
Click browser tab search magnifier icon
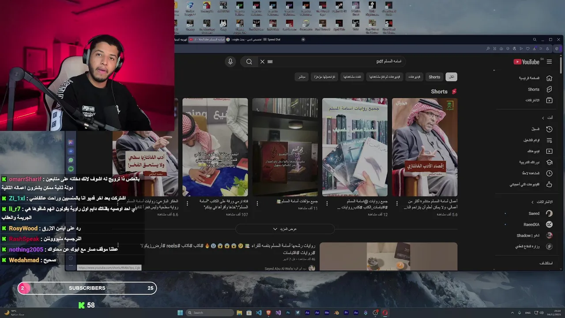(x=535, y=39)
